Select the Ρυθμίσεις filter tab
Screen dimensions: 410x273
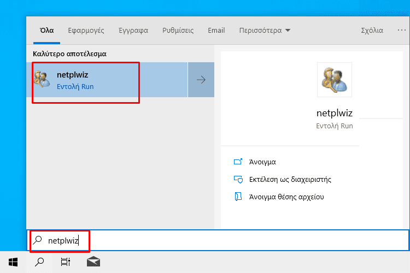(178, 31)
